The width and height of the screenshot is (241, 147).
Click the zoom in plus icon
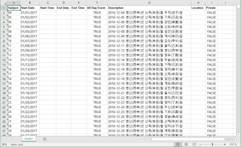(x=224, y=145)
